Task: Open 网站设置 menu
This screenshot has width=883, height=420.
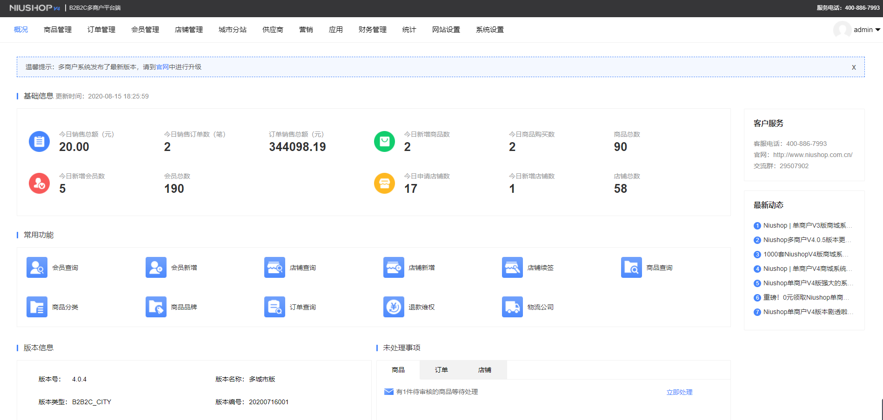Action: 446,30
